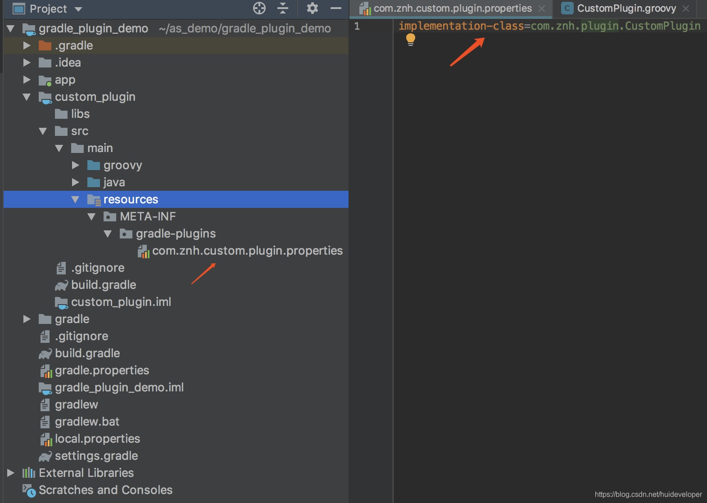707x503 pixels.
Task: Collapse the gradle_plugin_demo root node
Action: [11, 29]
